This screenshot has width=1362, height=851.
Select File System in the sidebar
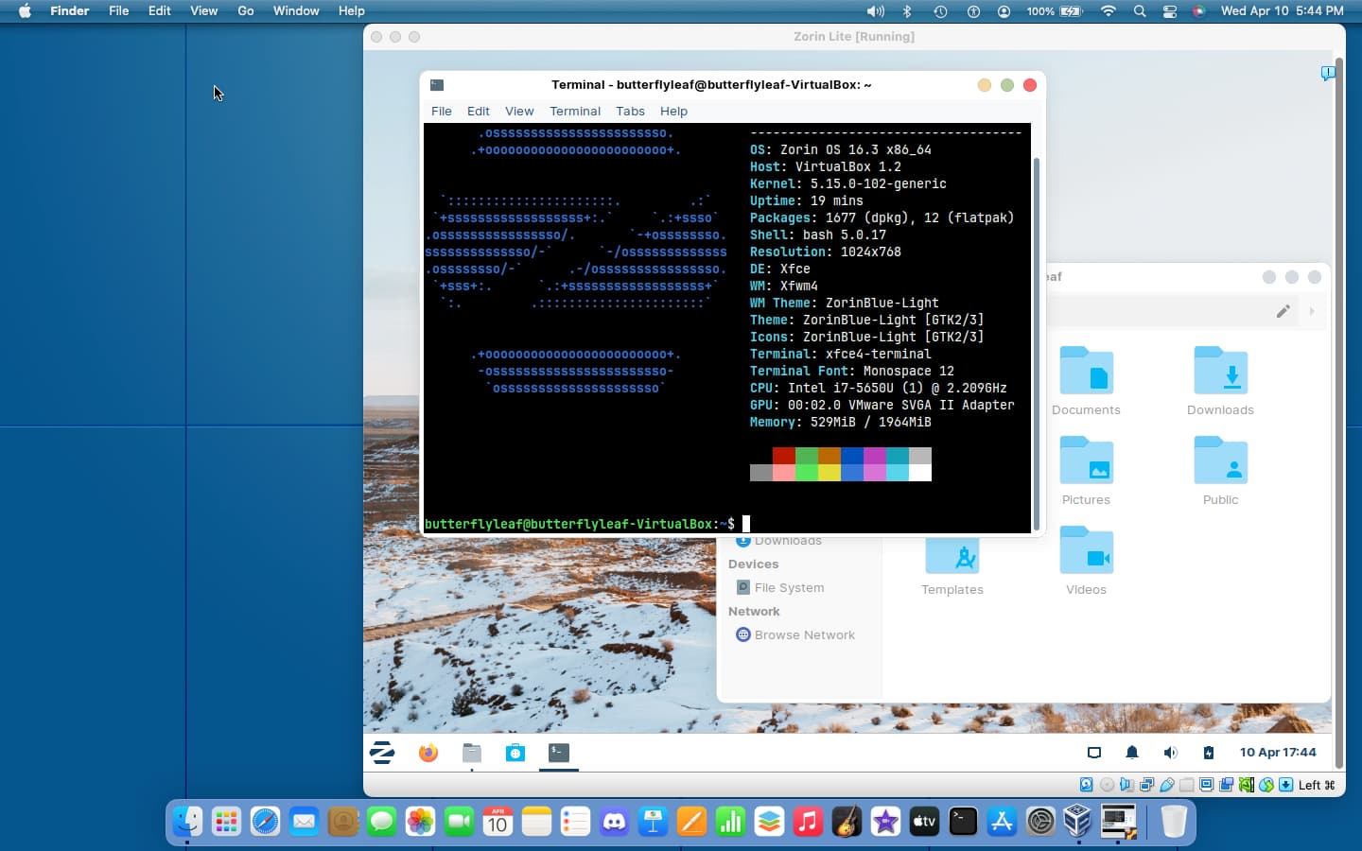(780, 587)
